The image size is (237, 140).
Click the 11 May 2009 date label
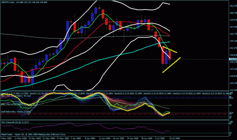point(20,138)
